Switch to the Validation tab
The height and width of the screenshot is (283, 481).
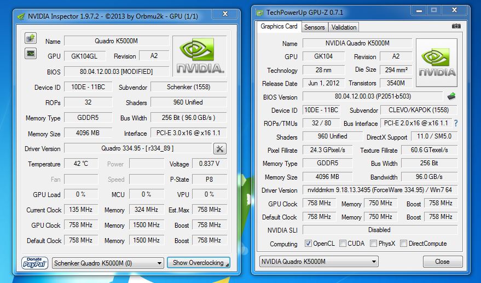tap(344, 27)
